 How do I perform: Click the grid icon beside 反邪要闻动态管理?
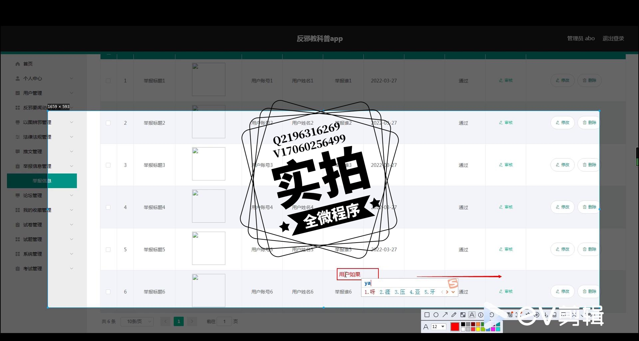pyautogui.click(x=18, y=108)
